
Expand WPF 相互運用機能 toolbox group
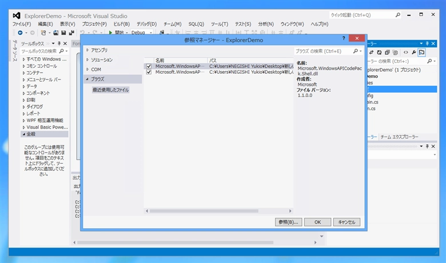click(x=24, y=121)
